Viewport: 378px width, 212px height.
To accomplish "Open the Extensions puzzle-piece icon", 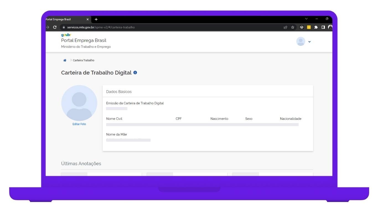I will (316, 27).
